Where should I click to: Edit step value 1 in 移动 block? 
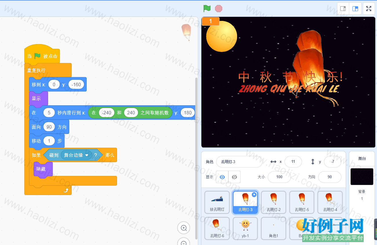(x=49, y=141)
